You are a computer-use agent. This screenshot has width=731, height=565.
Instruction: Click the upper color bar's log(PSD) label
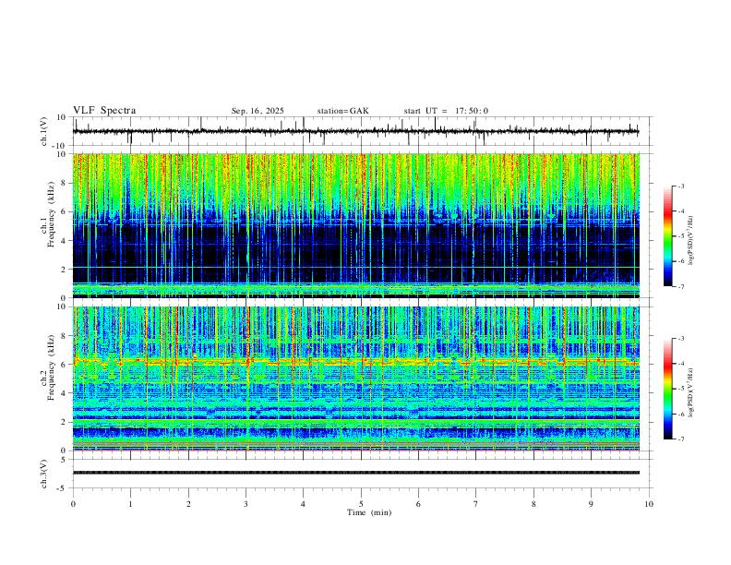tap(690, 240)
